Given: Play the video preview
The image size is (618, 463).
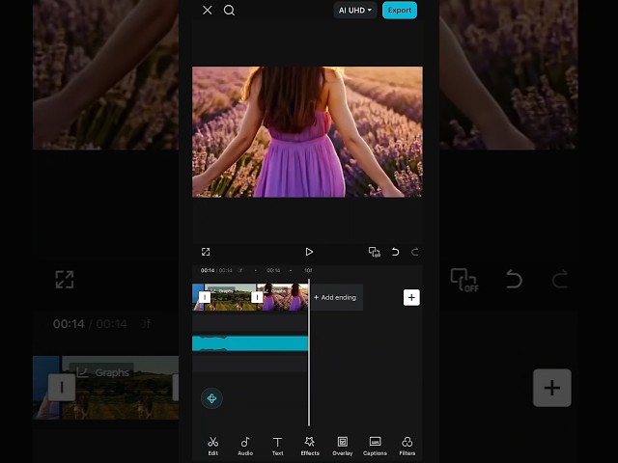Looking at the screenshot, I should click(309, 252).
